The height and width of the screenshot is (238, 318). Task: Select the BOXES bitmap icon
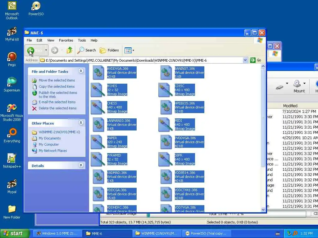[x=97, y=90]
